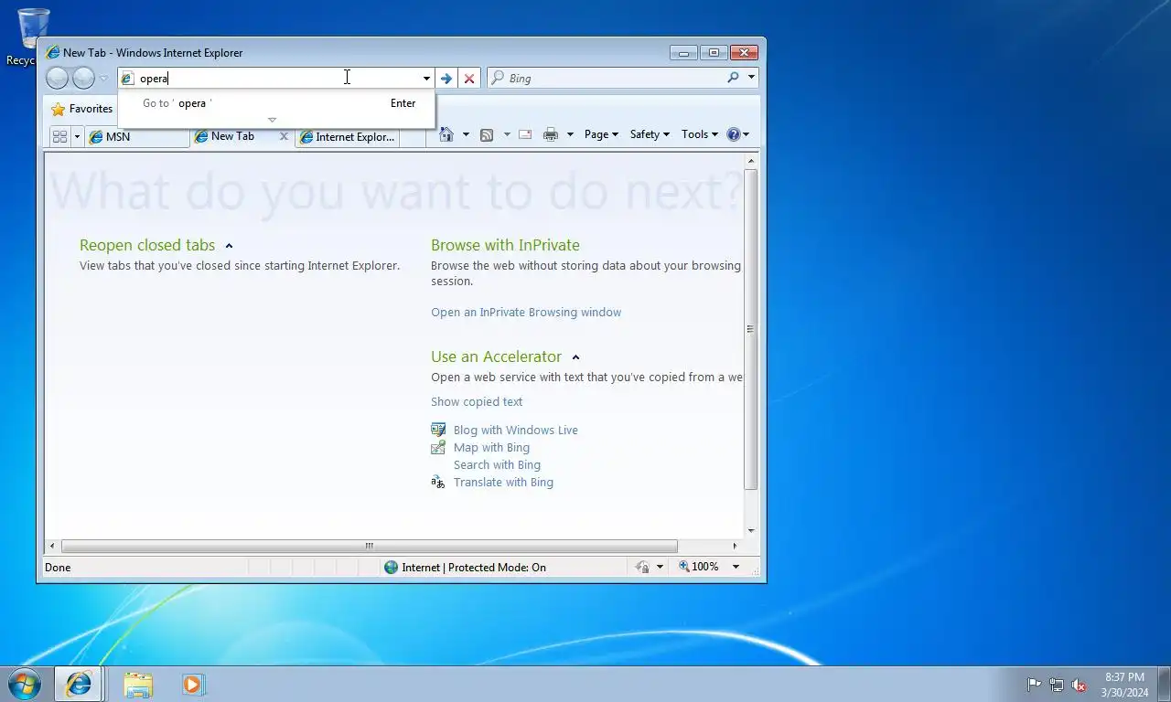1171x702 pixels.
Task: Click the privacy report eye icon in status bar
Action: pyautogui.click(x=642, y=568)
